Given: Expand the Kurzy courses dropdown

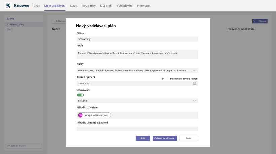Looking at the screenshot, I should coord(194,70).
